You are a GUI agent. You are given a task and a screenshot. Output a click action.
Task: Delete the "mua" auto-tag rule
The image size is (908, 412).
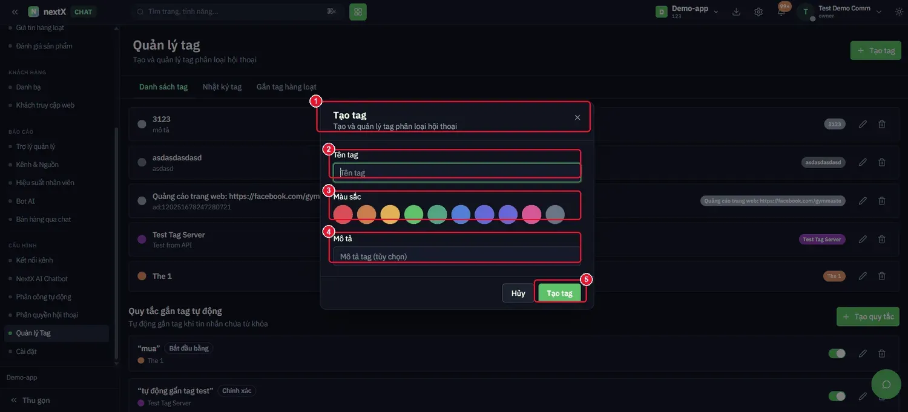click(882, 353)
